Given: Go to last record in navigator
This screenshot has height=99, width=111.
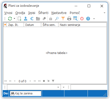Looking at the screenshot, I should (39, 81).
